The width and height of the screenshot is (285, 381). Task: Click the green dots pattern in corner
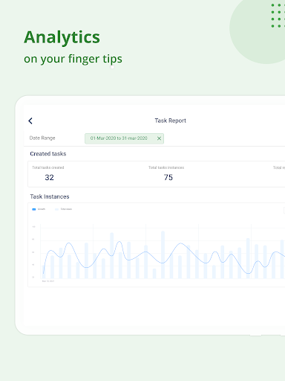278,16
